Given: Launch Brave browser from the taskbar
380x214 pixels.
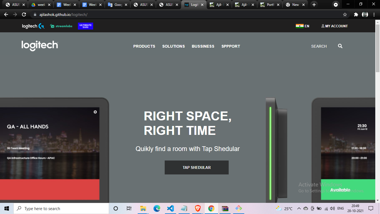Looking at the screenshot, I should tap(198, 208).
